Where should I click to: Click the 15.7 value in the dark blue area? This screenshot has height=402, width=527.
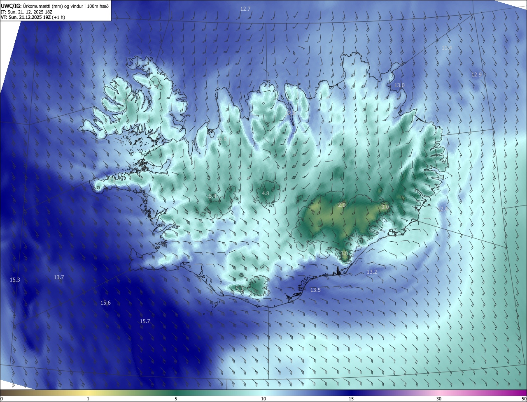click(145, 321)
